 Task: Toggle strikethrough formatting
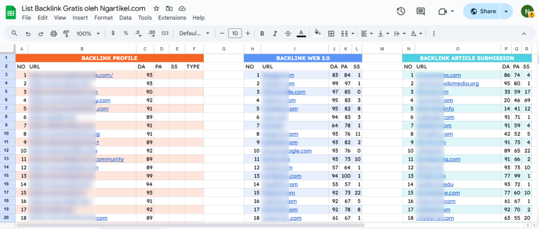tap(288, 34)
